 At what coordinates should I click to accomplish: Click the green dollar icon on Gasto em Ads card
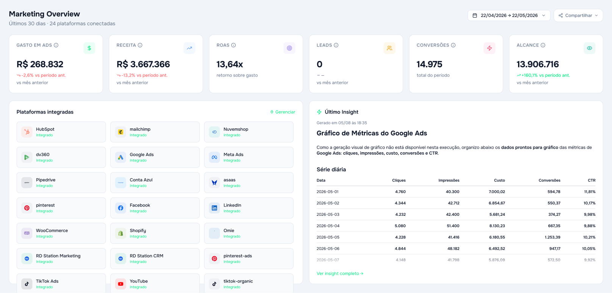tap(89, 48)
